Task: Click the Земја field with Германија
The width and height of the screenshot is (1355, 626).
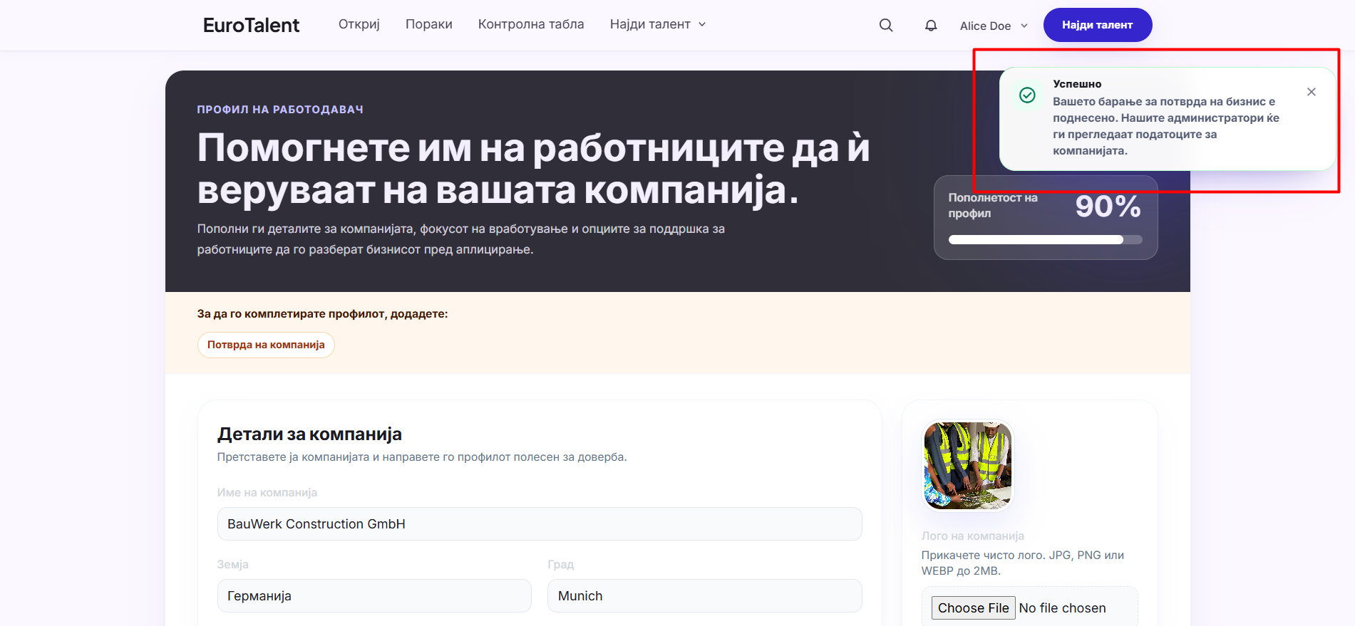Action: (374, 595)
